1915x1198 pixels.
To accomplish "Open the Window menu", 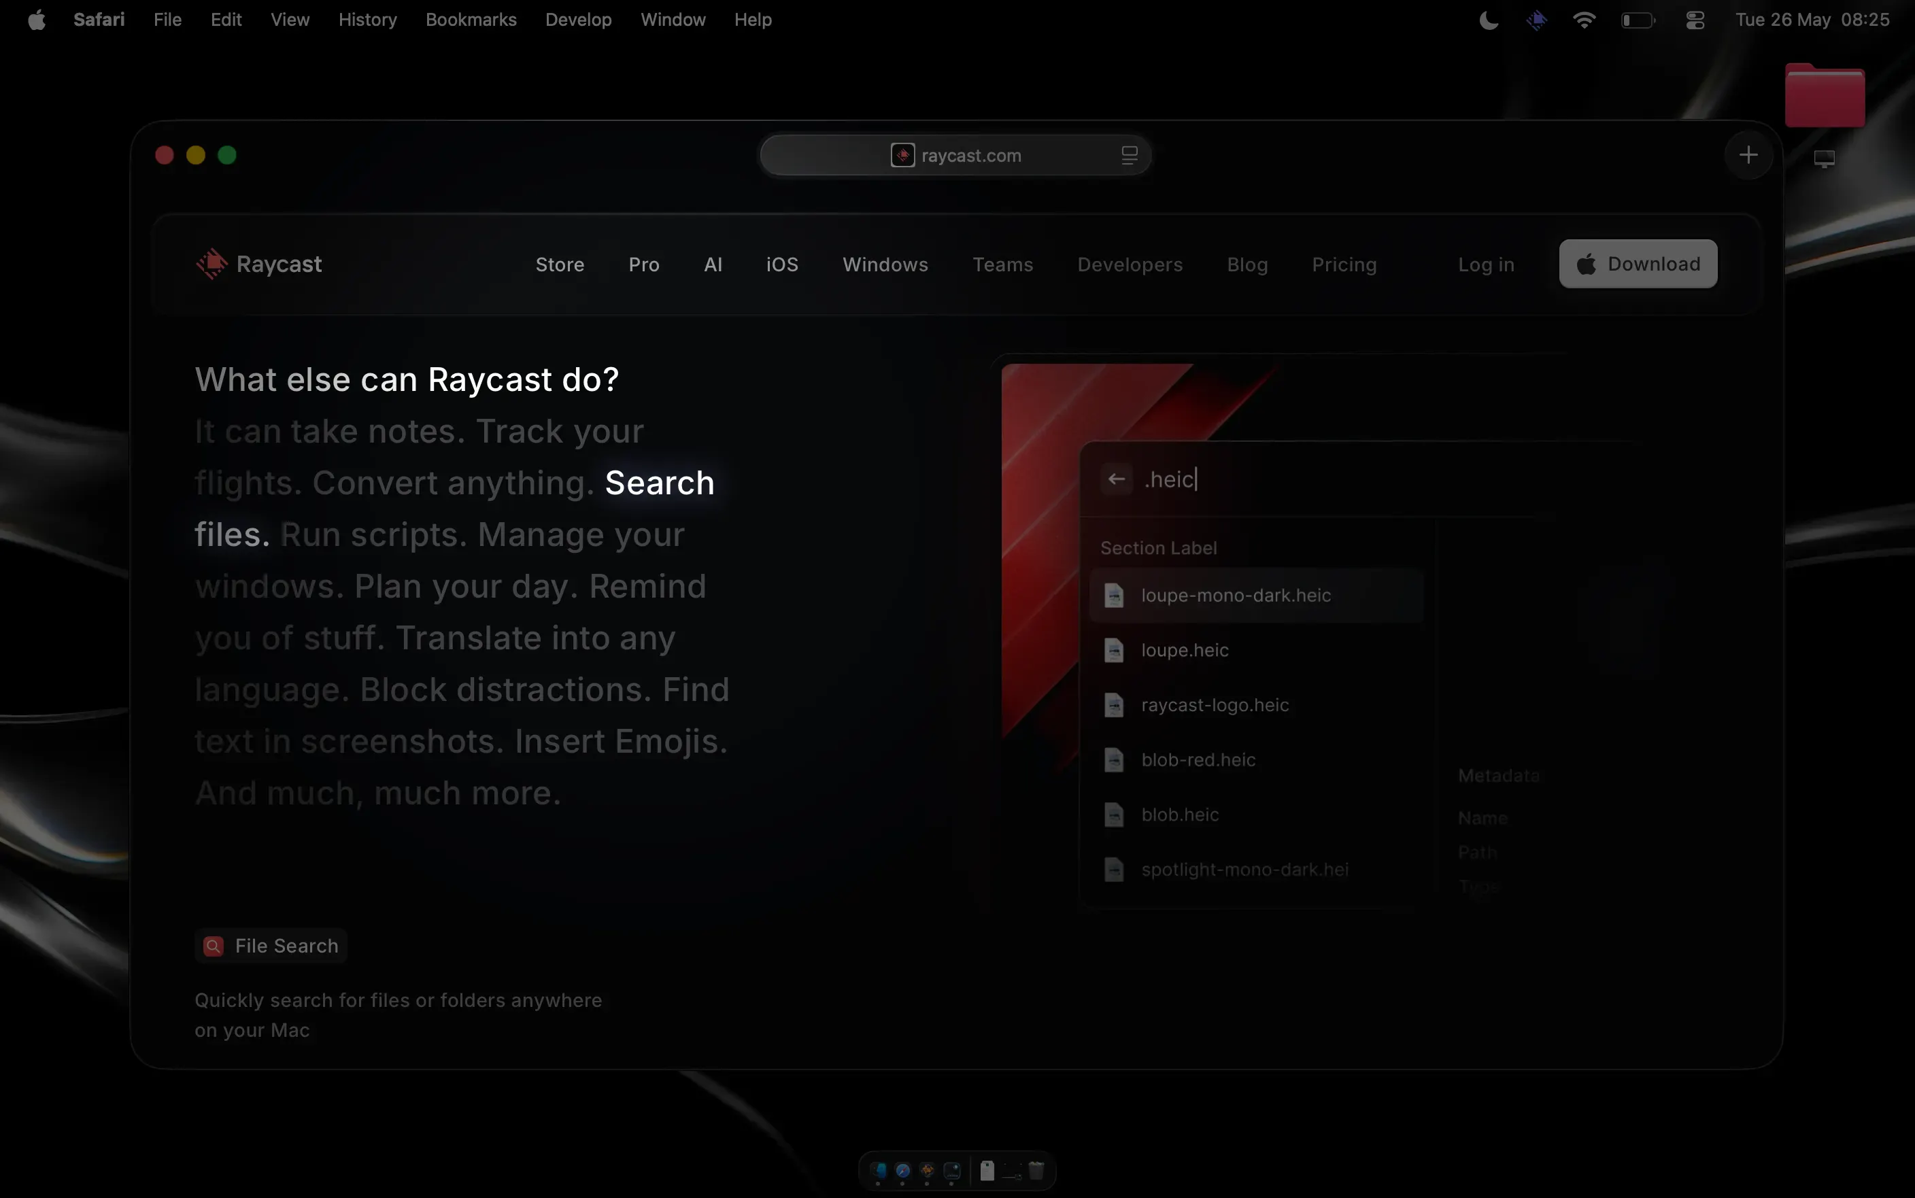I will [673, 20].
